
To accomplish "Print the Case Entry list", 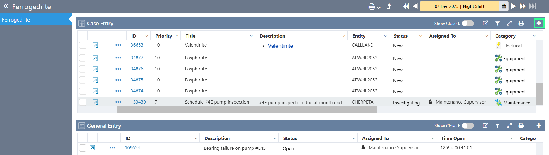I will click(521, 23).
